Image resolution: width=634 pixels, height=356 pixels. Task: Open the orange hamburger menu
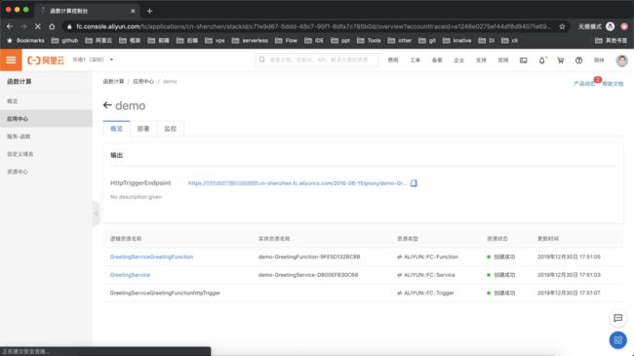click(11, 59)
